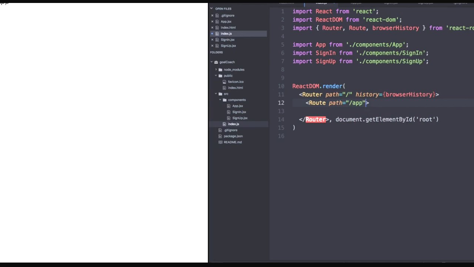Switch to .gitignore in open files

click(x=227, y=16)
